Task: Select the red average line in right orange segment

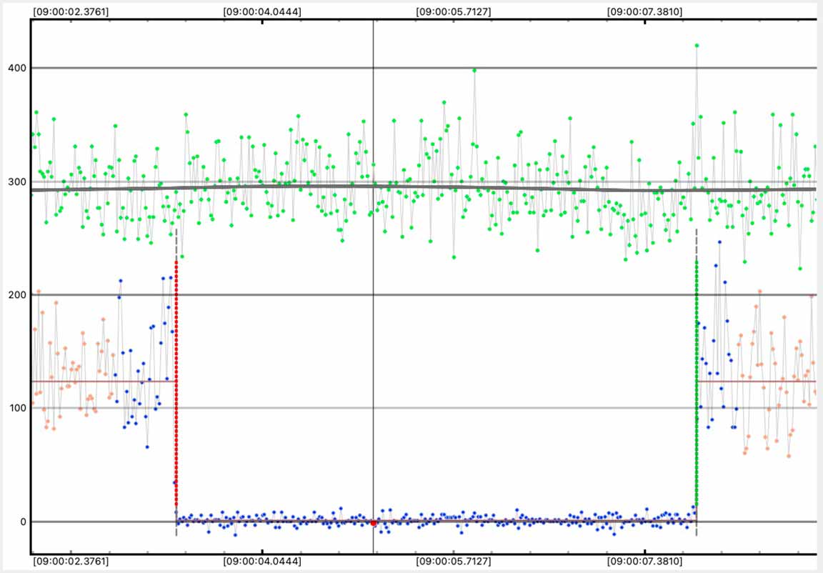Action: 757,382
